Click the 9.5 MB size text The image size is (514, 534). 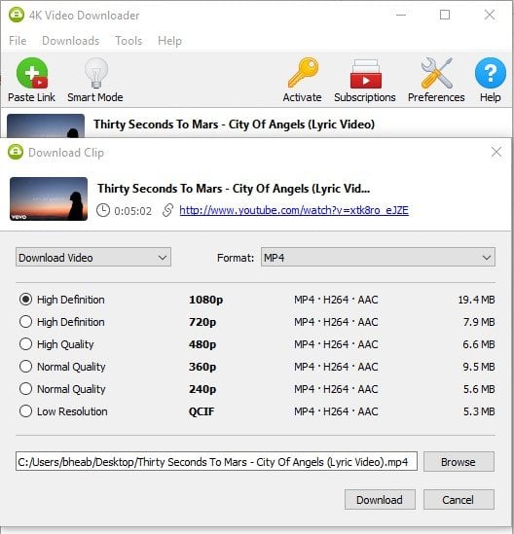(479, 367)
